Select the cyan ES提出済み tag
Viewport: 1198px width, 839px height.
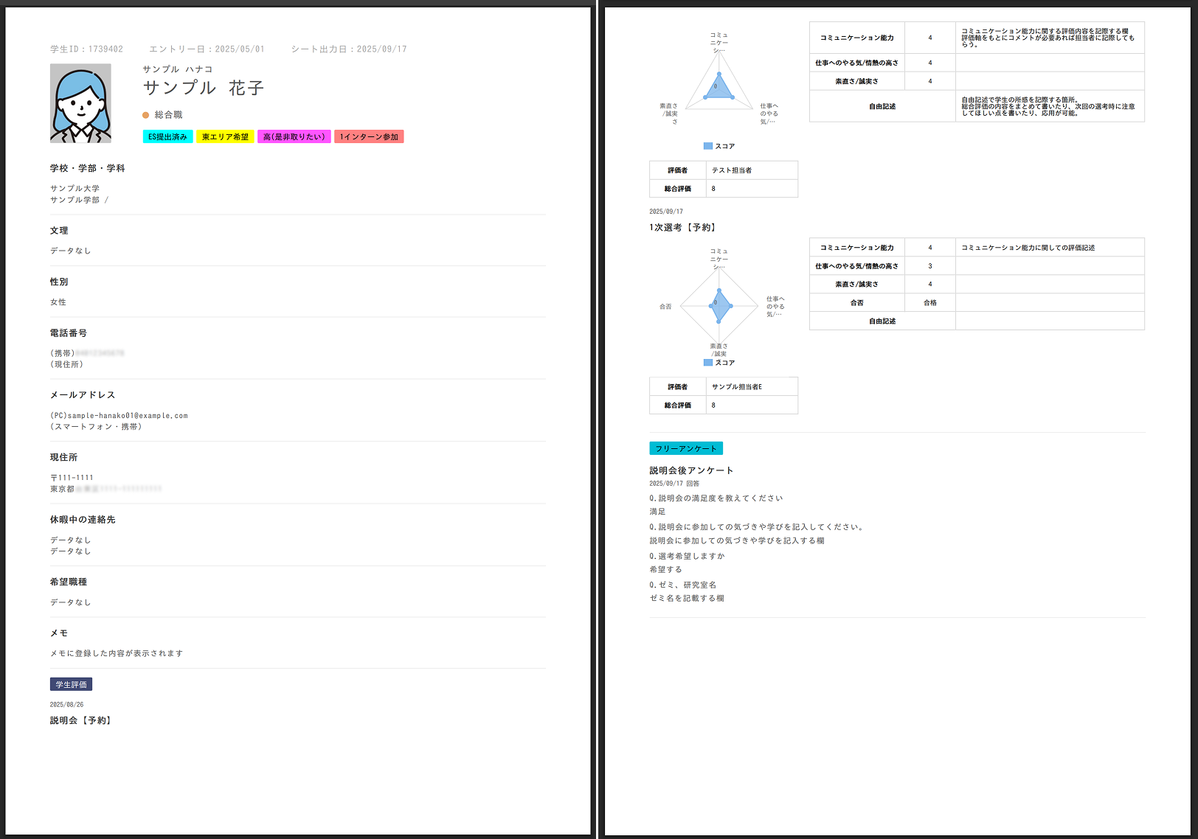click(x=167, y=137)
